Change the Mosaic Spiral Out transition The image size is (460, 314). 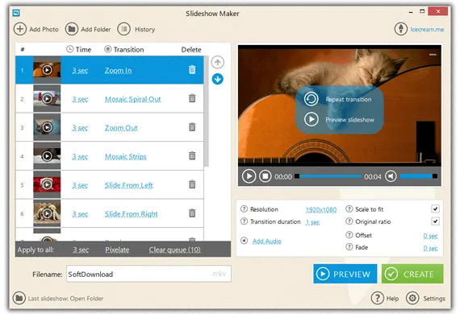(x=133, y=99)
